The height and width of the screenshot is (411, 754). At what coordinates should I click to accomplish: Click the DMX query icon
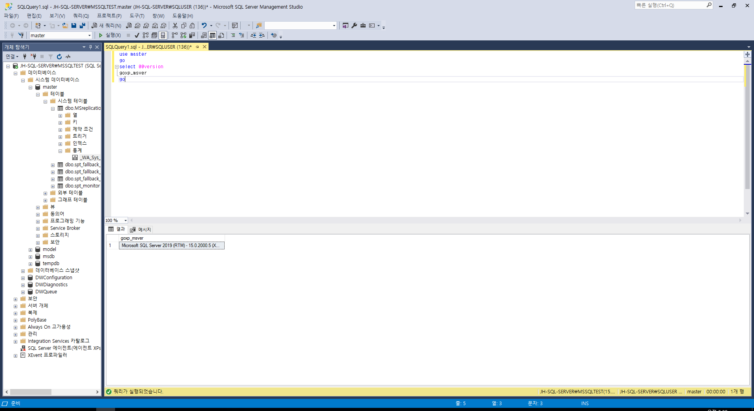(146, 25)
